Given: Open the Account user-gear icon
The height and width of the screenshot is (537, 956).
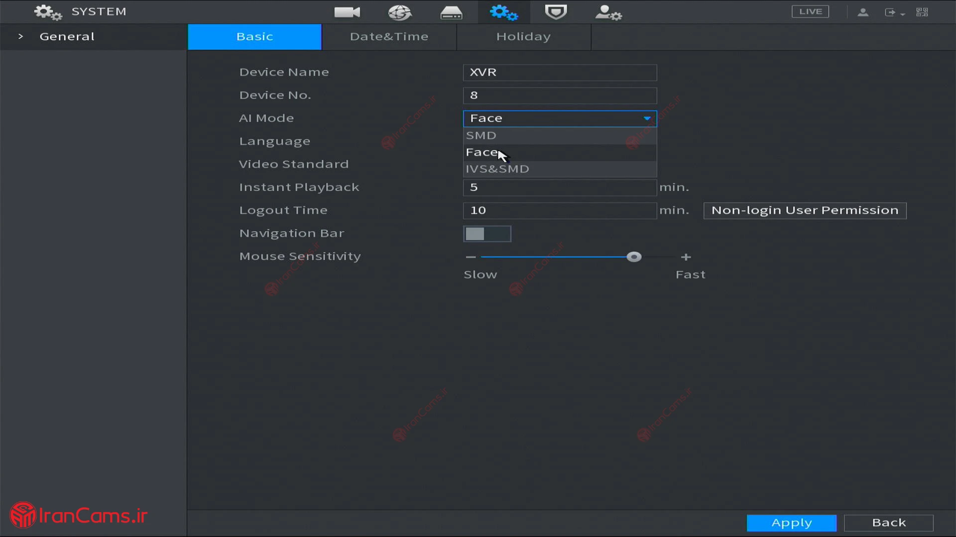Looking at the screenshot, I should coord(608,12).
